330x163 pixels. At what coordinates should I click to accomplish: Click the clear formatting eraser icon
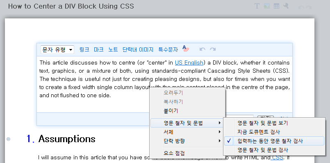(186, 49)
